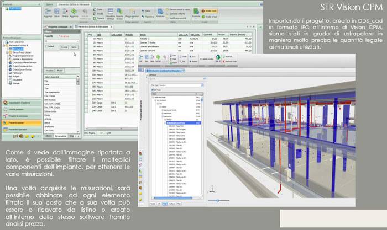Open the dropdown arrow beside the front window document tab

(184, 71)
